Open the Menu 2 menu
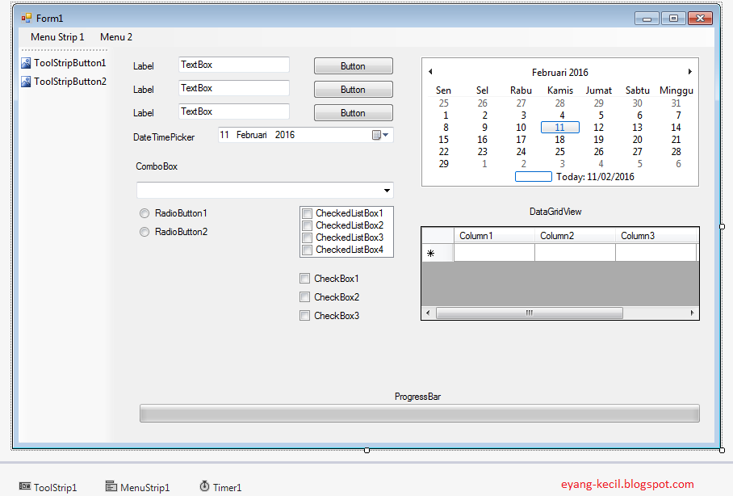733x496 pixels. [x=115, y=36]
